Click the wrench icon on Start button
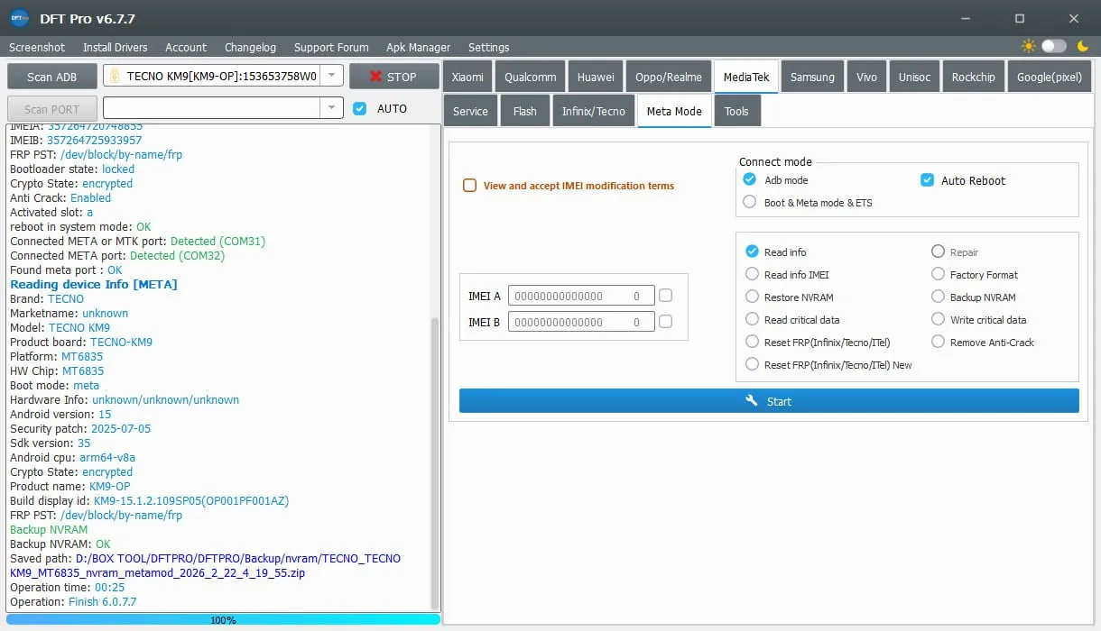Viewport: 1101px width, 631px height. click(x=752, y=401)
